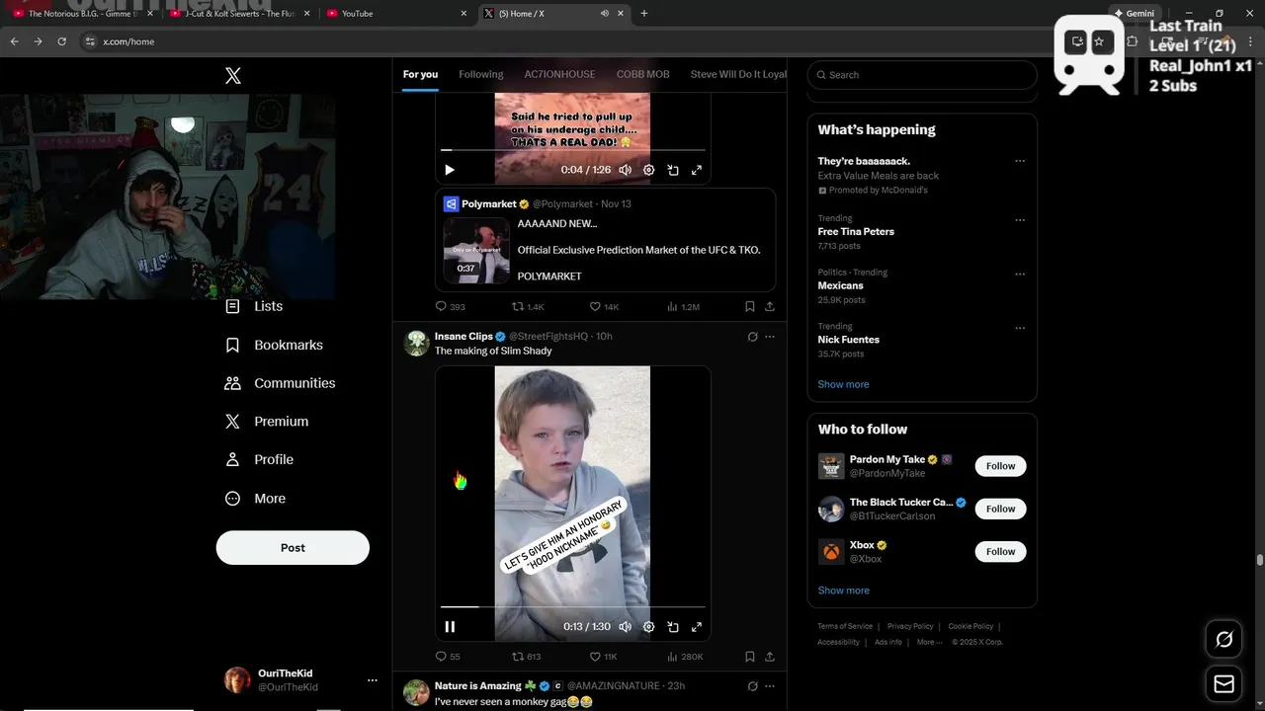
Task: Open Communities in the sidebar
Action: pyautogui.click(x=281, y=383)
